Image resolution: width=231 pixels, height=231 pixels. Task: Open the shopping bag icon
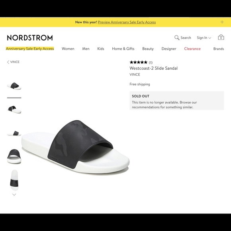(x=221, y=37)
